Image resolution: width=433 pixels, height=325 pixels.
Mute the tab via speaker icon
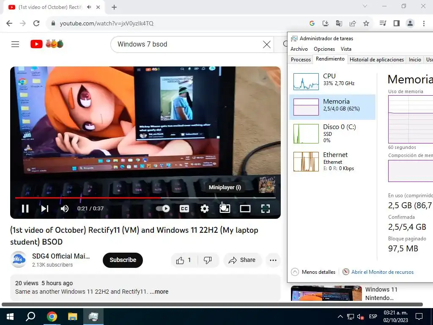pyautogui.click(x=89, y=7)
